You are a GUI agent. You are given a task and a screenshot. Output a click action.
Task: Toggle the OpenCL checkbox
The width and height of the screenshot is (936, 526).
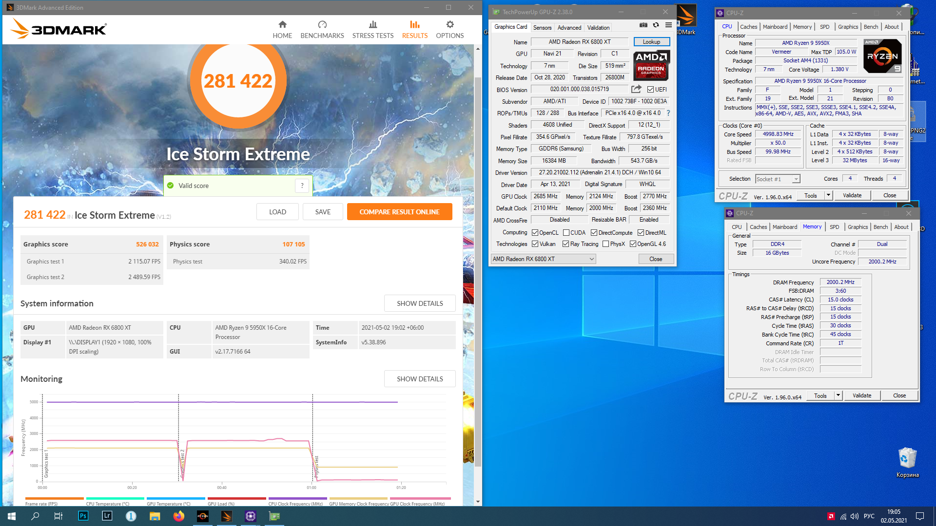click(535, 233)
